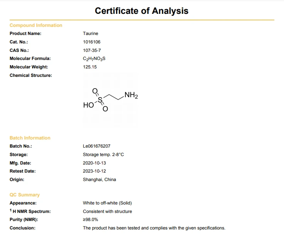Select Storage temp. 2-8°C value
Viewport: 284px width, 236px height.
pyautogui.click(x=103, y=155)
